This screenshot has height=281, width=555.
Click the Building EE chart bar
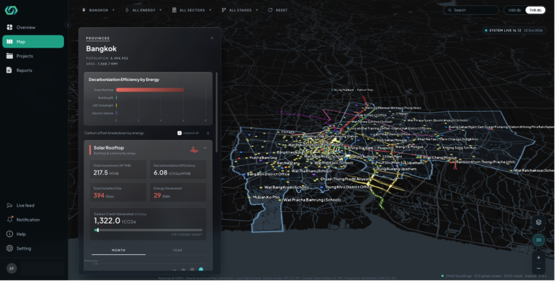click(x=116, y=98)
